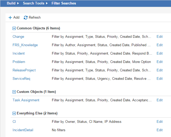Select the Filter Searches breadcrumb
The height and width of the screenshot is (137, 171).
click(x=64, y=3)
